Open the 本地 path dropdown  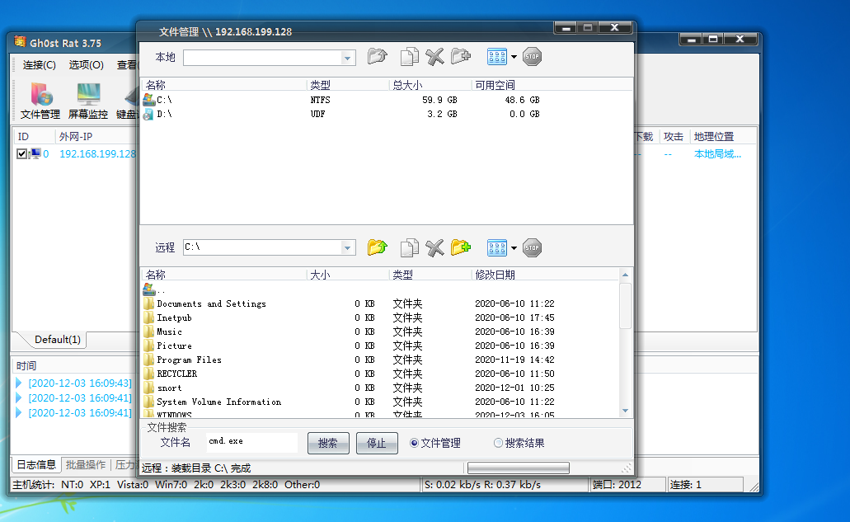[347, 58]
